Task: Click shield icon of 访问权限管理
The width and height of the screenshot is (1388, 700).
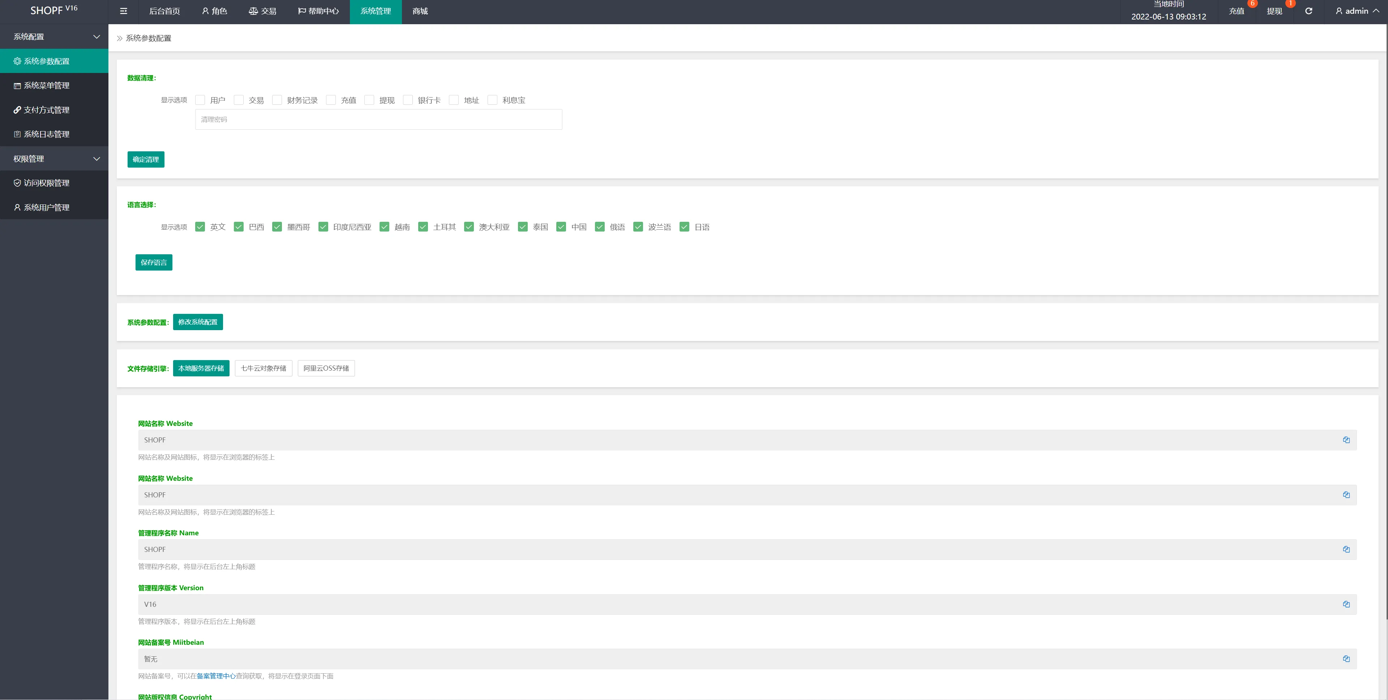Action: [x=17, y=183]
